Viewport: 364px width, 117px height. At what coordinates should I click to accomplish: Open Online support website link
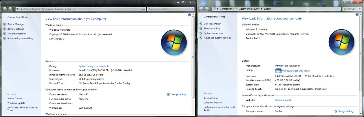click(x=283, y=100)
